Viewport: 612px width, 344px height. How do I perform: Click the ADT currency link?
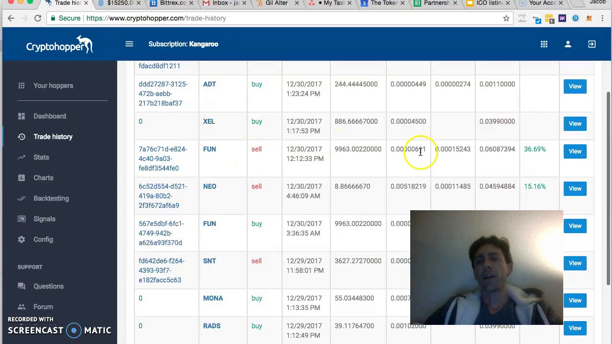pyautogui.click(x=209, y=84)
